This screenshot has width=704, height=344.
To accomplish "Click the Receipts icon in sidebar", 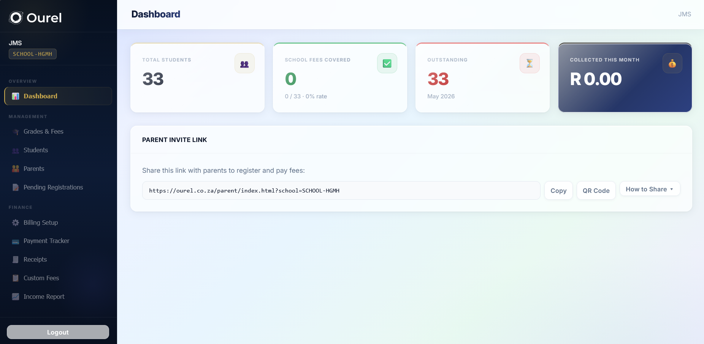I will pyautogui.click(x=16, y=259).
